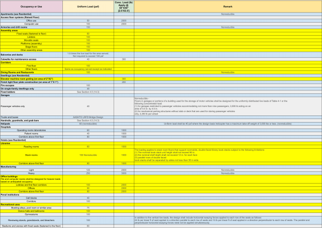This screenshot has width=322, height=228.
Task: Select the 'Dance halls and ballrooms' cell
Action: [x=31, y=210]
